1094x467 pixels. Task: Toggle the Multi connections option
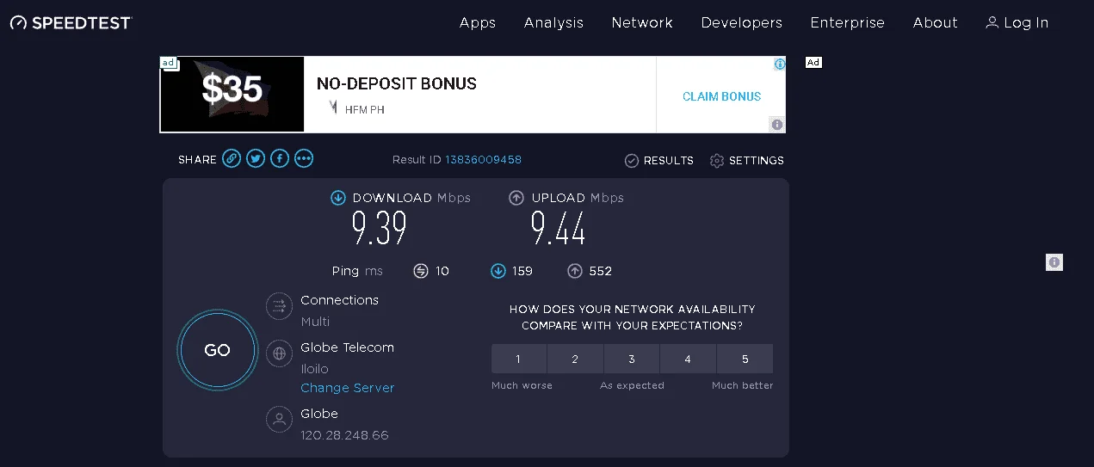[315, 322]
